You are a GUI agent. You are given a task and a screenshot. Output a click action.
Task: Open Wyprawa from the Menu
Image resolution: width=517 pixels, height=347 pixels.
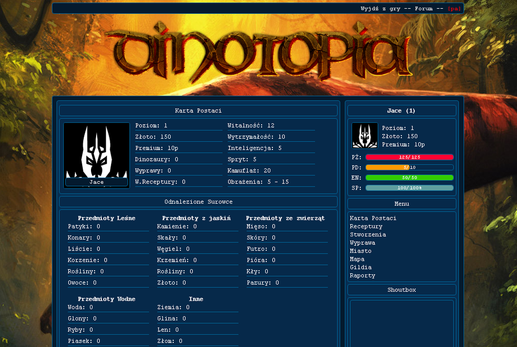coord(362,243)
